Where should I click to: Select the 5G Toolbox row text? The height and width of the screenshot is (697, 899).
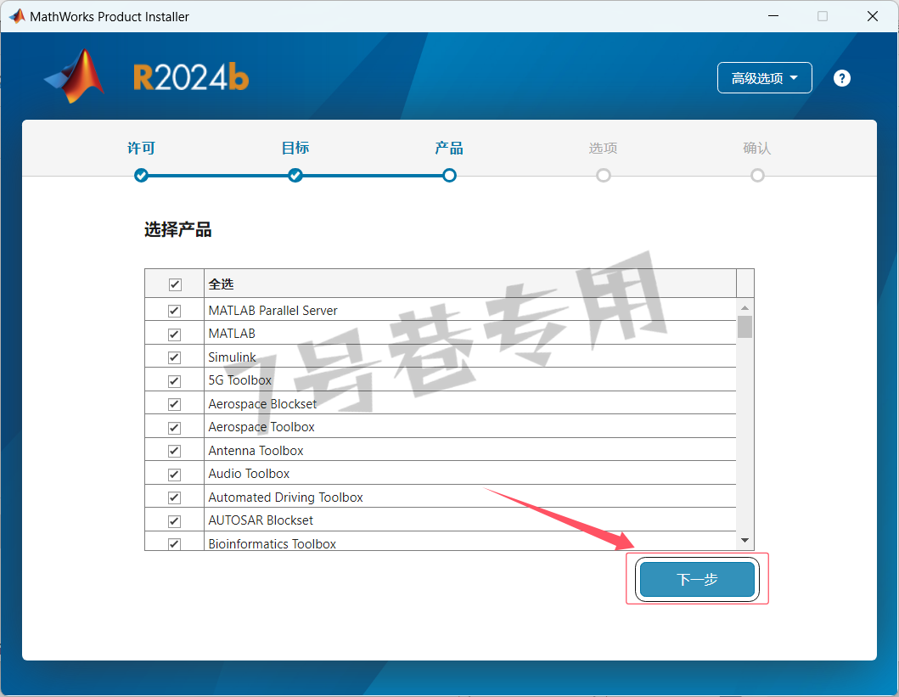[x=239, y=380]
